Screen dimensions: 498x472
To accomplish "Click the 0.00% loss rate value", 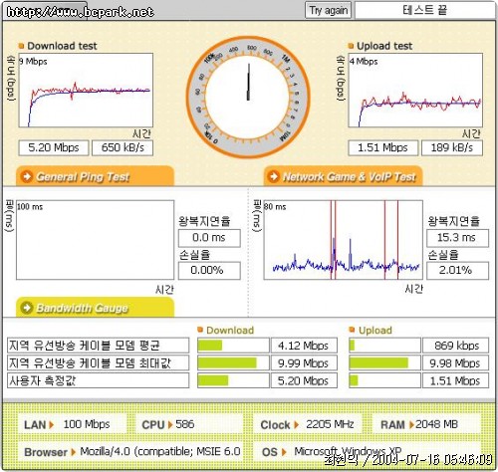I will point(209,271).
